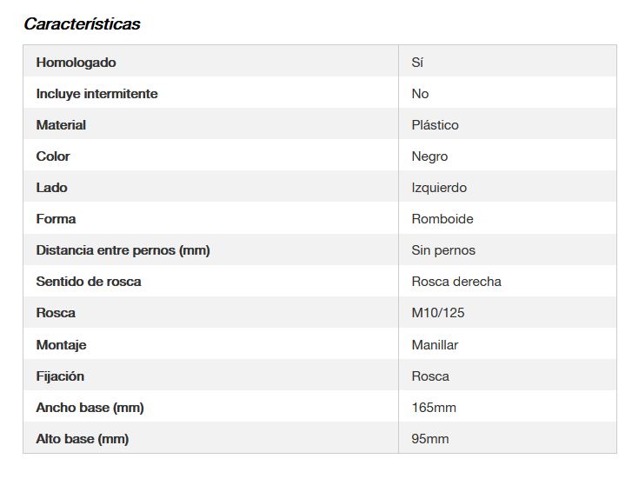Click the Material value Plástico
This screenshot has height=492, width=632.
coord(435,125)
